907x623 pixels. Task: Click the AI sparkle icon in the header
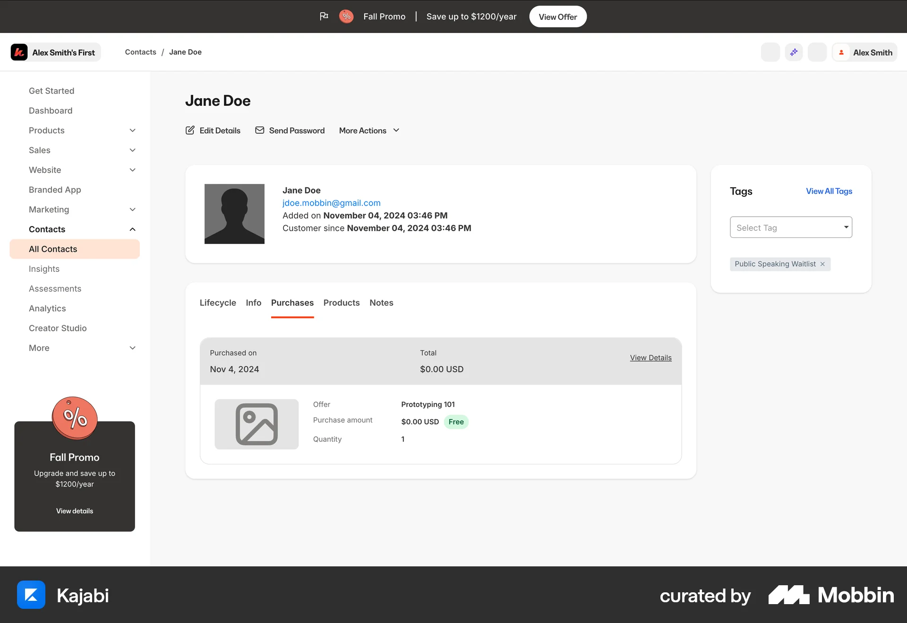(794, 52)
